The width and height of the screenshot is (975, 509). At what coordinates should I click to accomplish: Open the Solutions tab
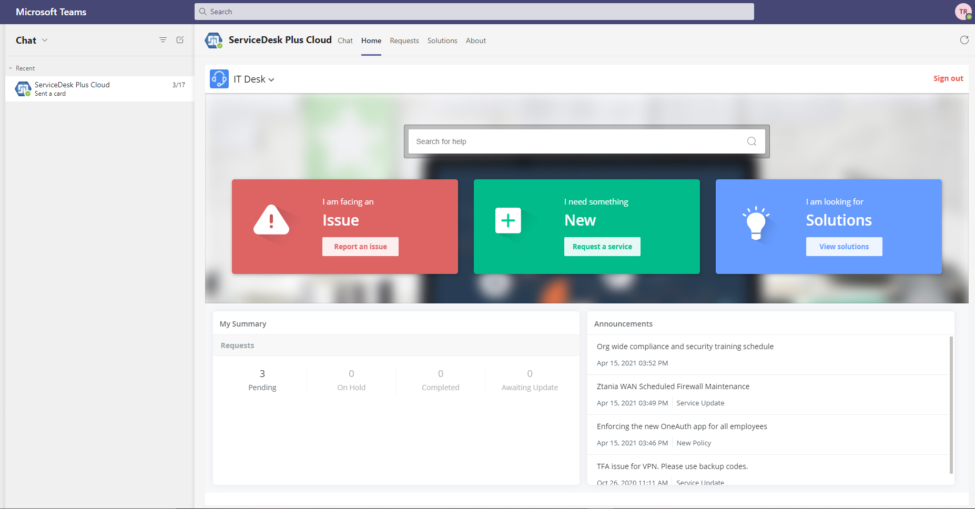(x=442, y=40)
